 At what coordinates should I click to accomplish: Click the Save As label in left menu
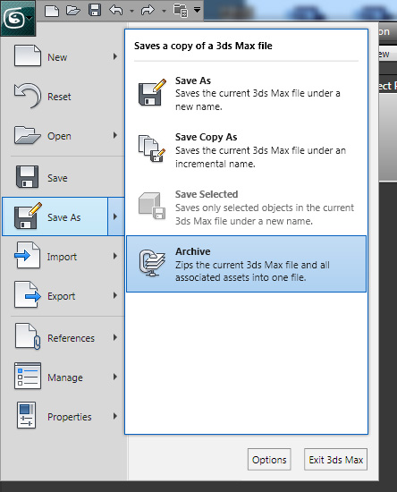pos(64,217)
